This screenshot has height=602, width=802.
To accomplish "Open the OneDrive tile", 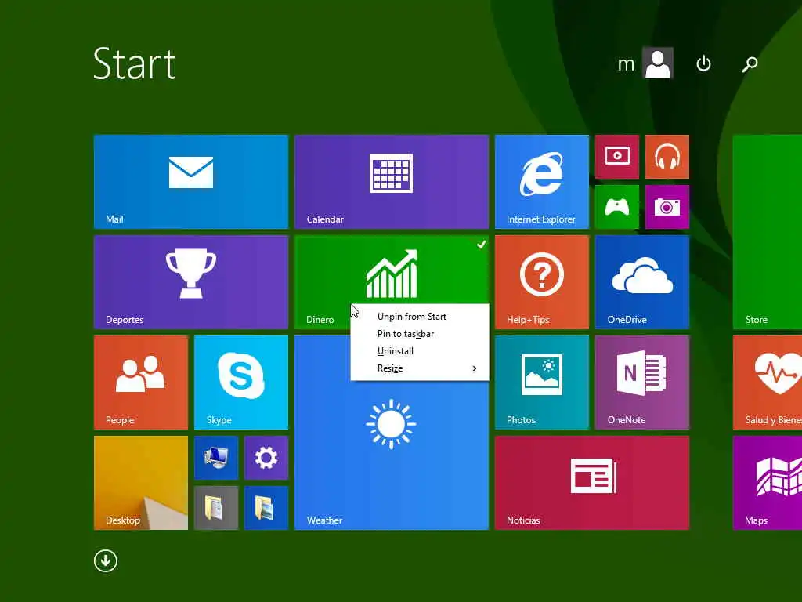I will (642, 281).
